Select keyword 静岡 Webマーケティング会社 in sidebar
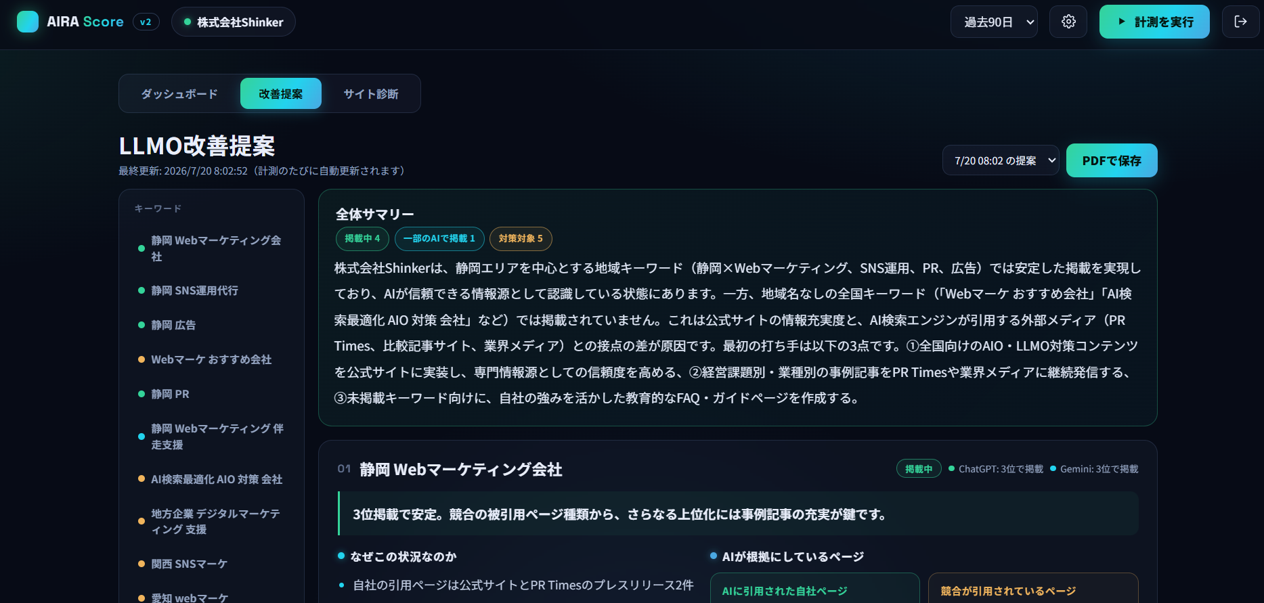Image resolution: width=1264 pixels, height=603 pixels. (x=211, y=248)
